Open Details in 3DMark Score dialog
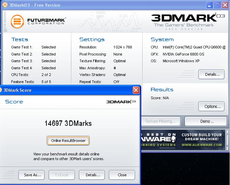The height and width of the screenshot is (185, 230). (x=92, y=175)
